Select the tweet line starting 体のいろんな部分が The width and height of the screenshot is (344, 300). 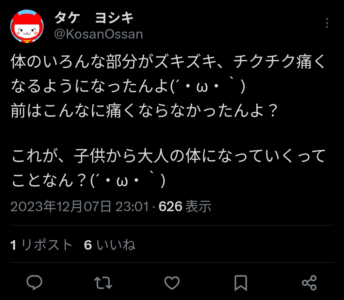click(x=168, y=61)
